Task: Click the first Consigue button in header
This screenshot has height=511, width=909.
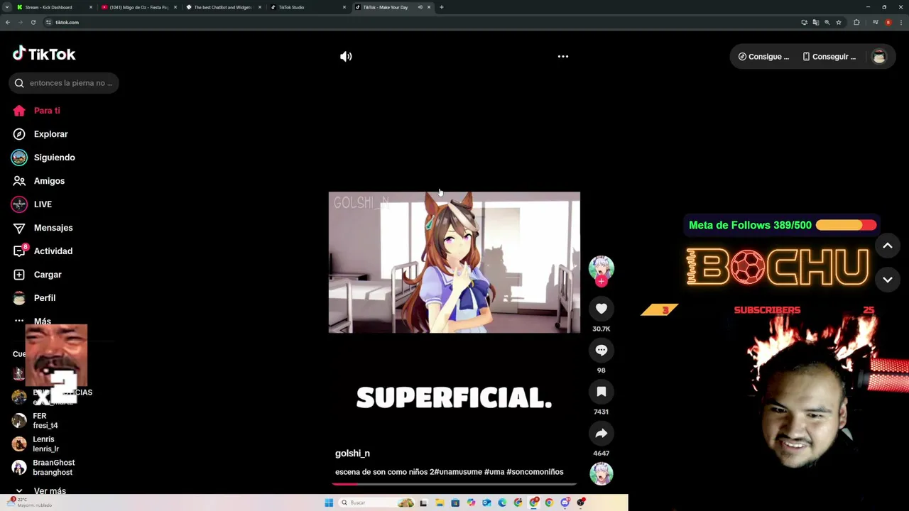Action: 764,57
